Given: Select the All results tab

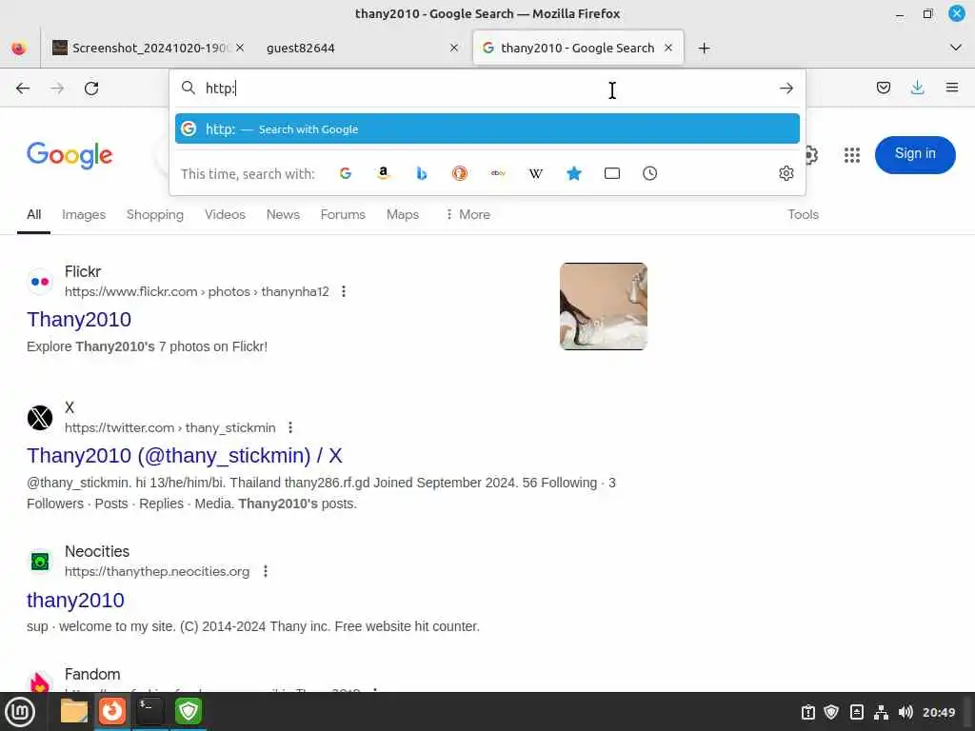Looking at the screenshot, I should click(x=33, y=214).
